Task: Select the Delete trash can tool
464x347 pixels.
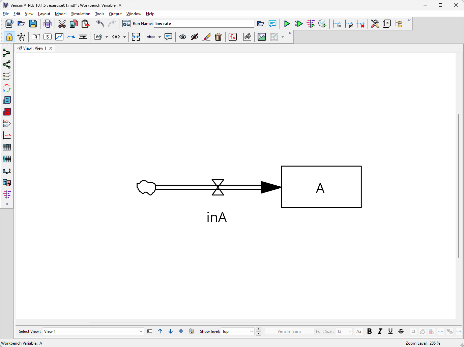Action: 218,37
